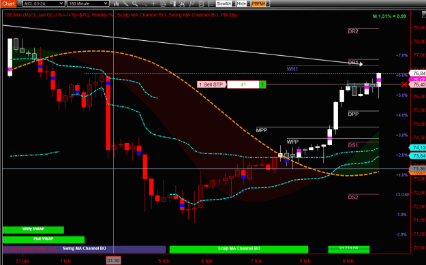Click the data series icon

(182, 3)
